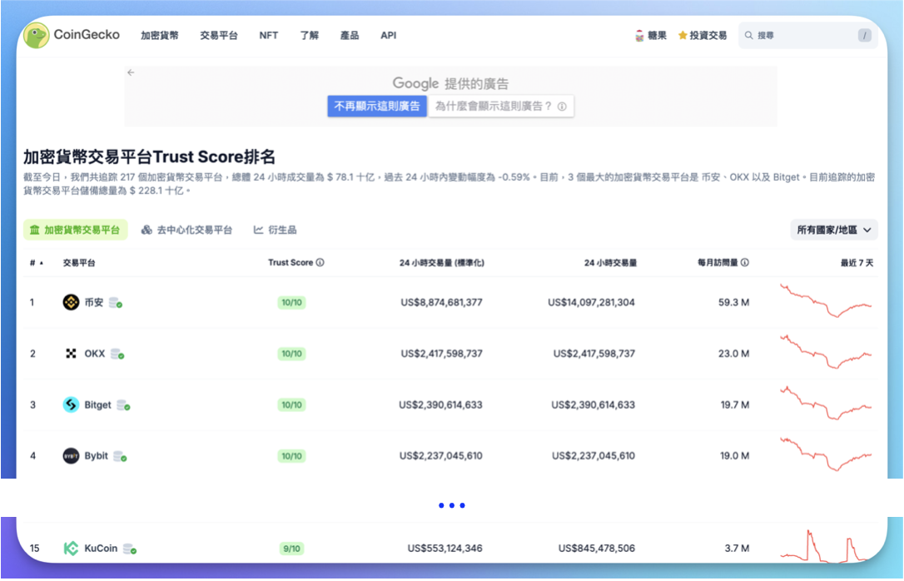Click the ad info circle icon
The width and height of the screenshot is (904, 581).
[562, 106]
